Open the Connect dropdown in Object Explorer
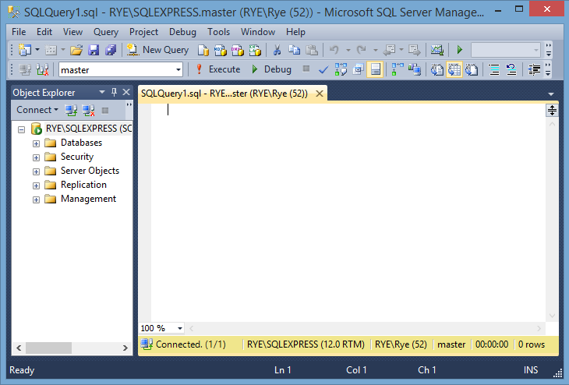The image size is (569, 385). point(37,110)
